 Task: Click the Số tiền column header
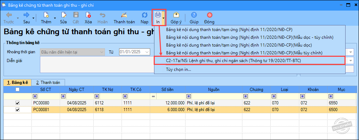pyautogui.click(x=167, y=90)
